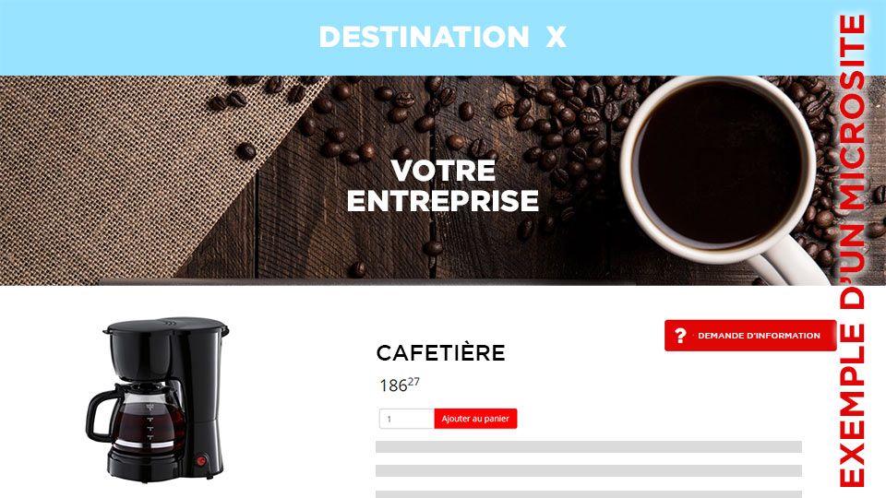This screenshot has width=886, height=498.
Task: Click the glass carafe of the coffee maker
Action: pos(148,418)
